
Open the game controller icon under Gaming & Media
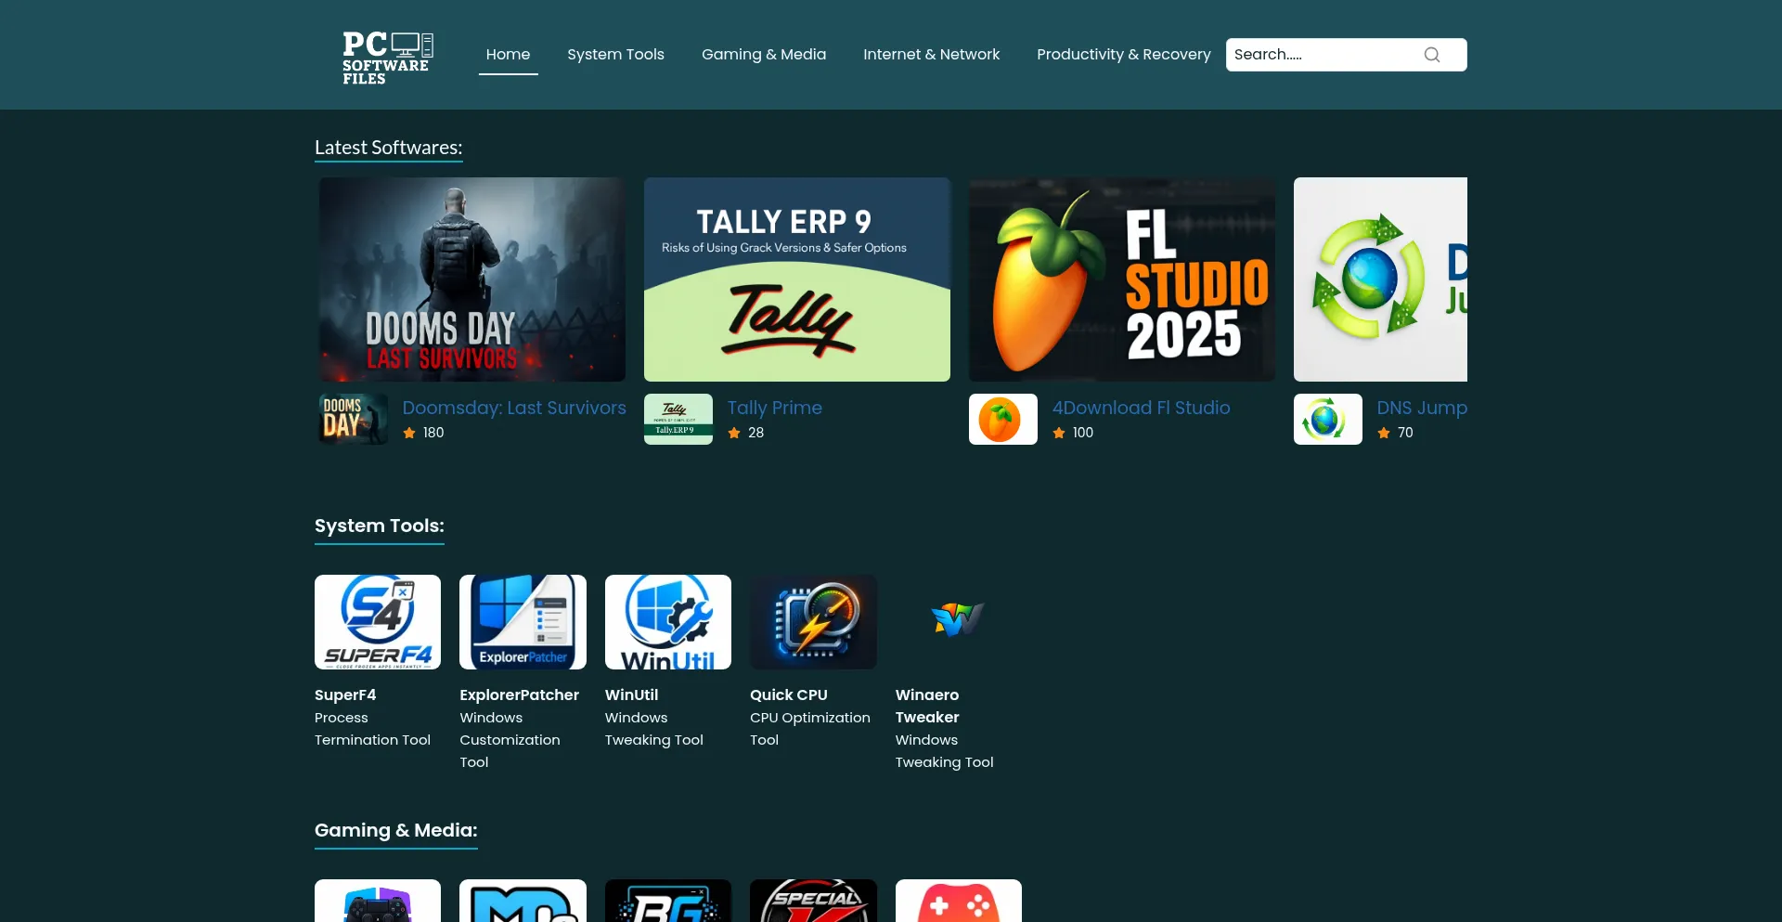pos(378,901)
